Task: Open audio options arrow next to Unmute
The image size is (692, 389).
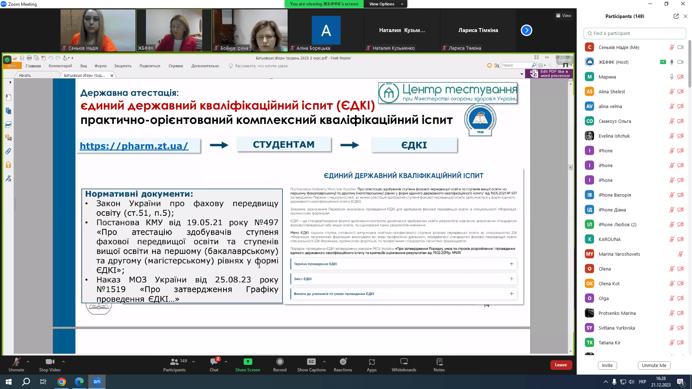Action: [28, 361]
